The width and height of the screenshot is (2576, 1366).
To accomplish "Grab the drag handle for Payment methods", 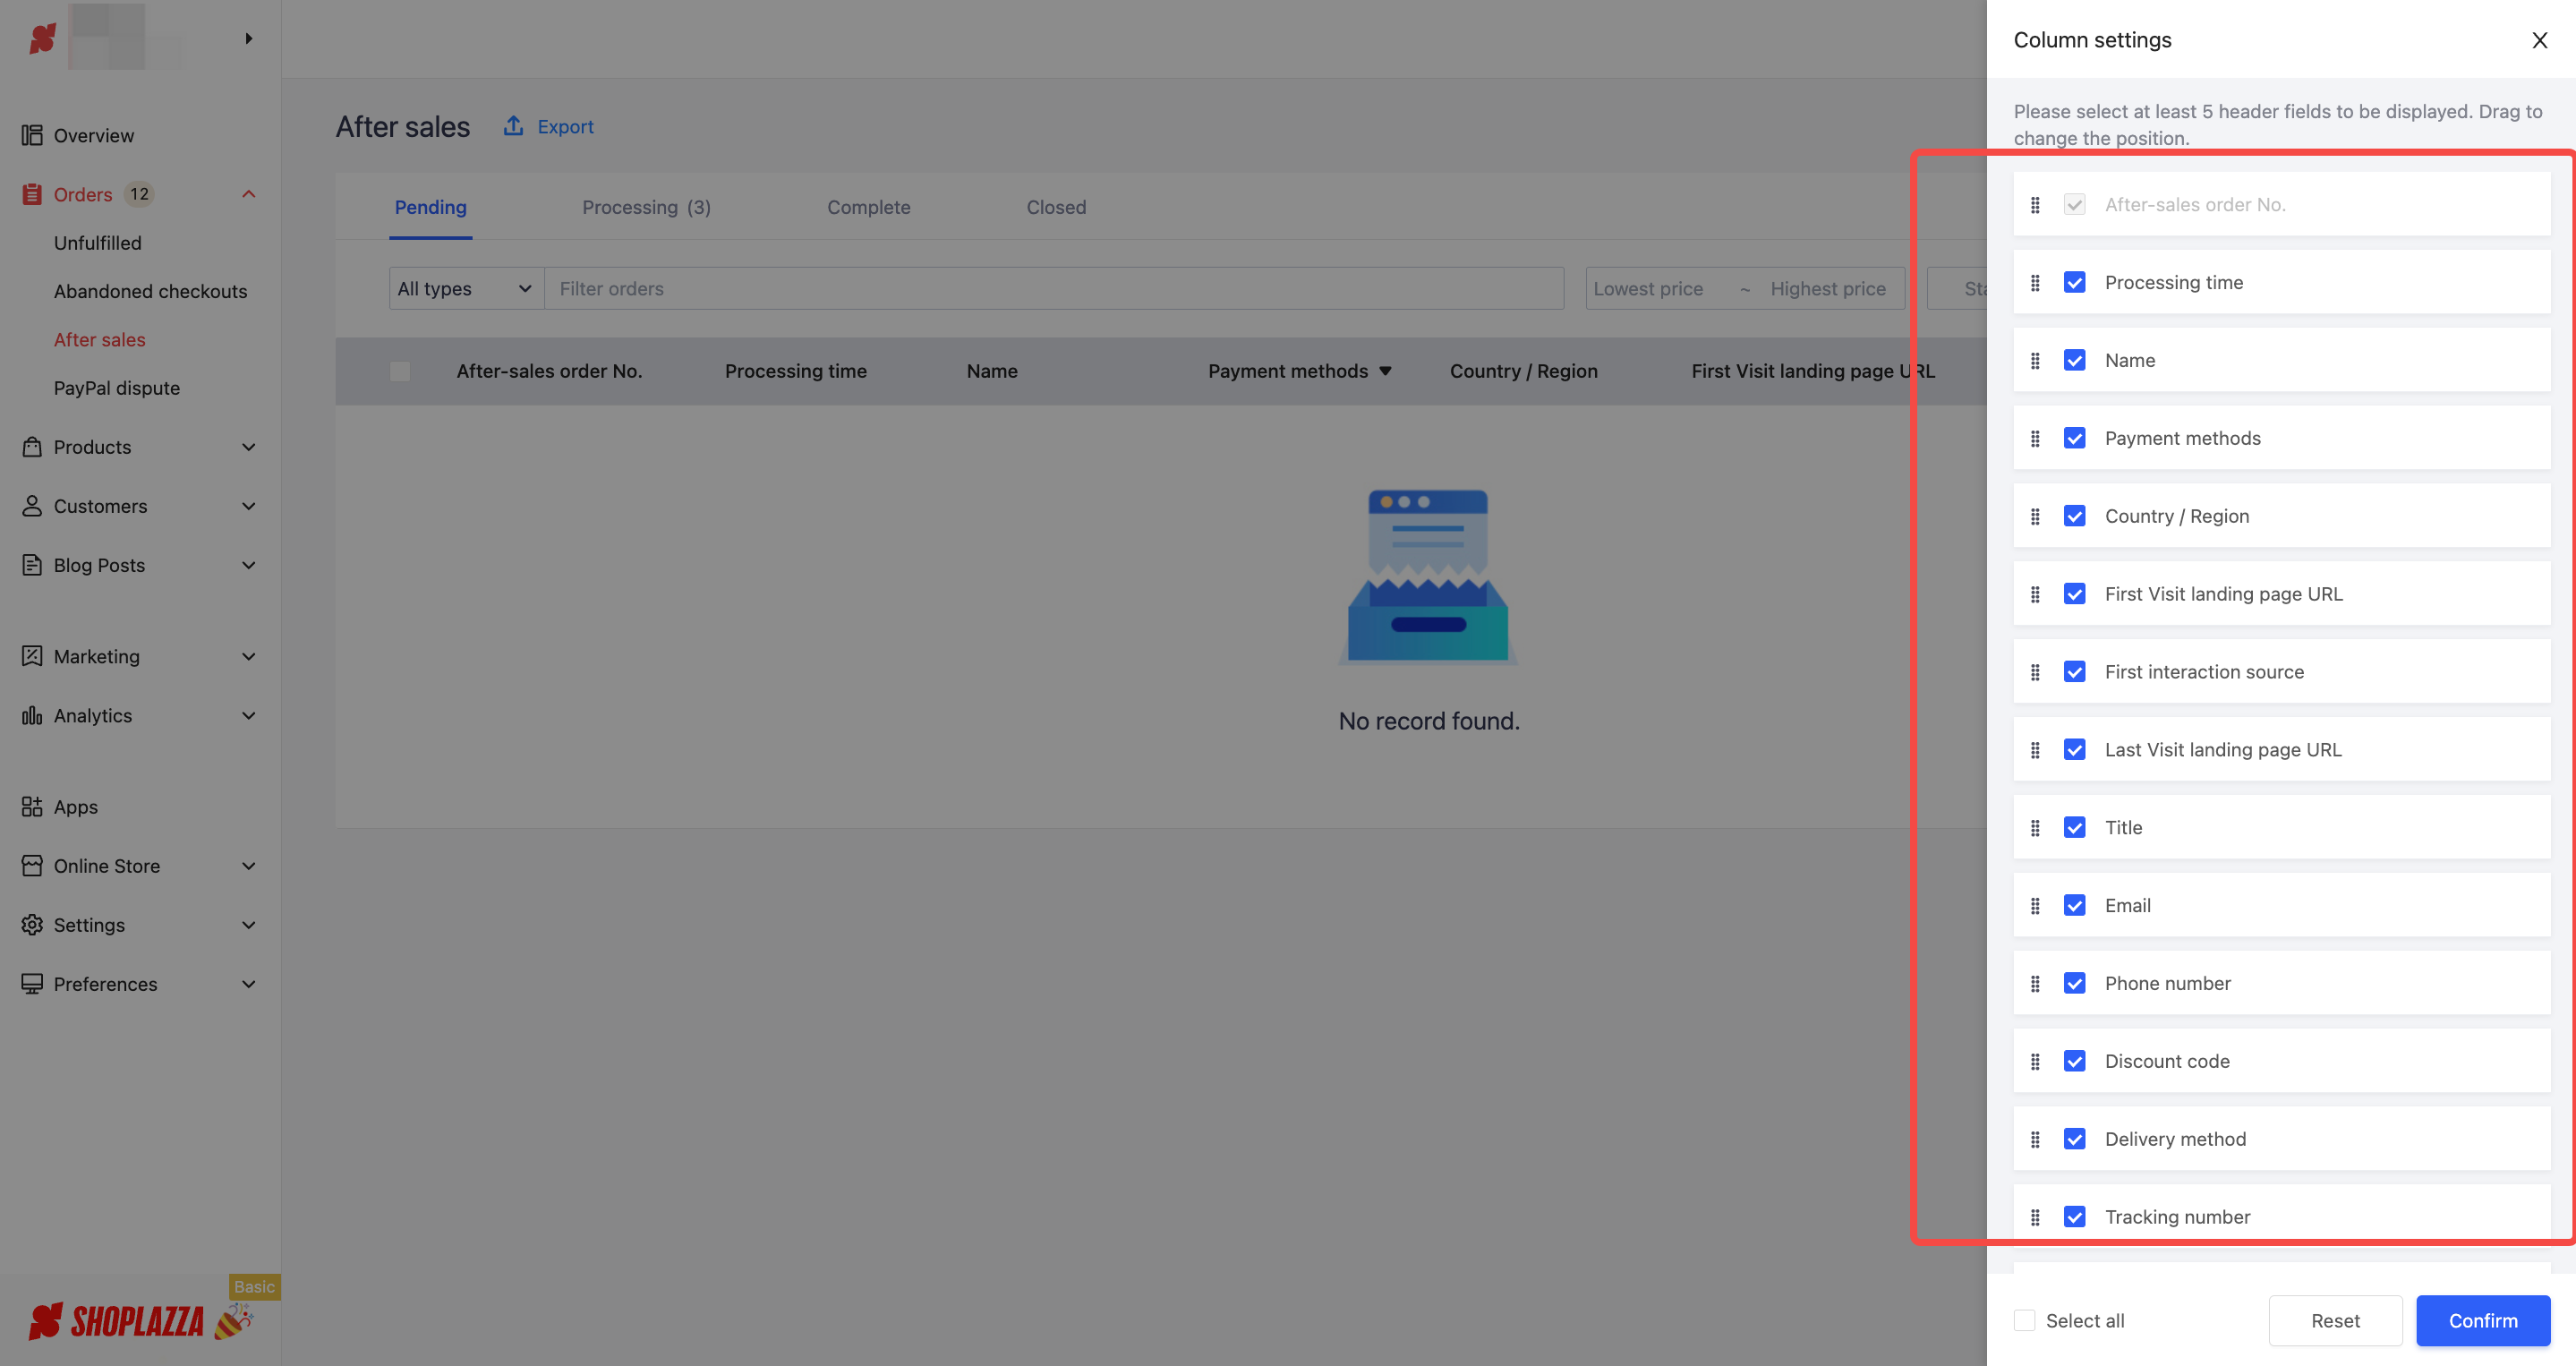I will click(2035, 439).
